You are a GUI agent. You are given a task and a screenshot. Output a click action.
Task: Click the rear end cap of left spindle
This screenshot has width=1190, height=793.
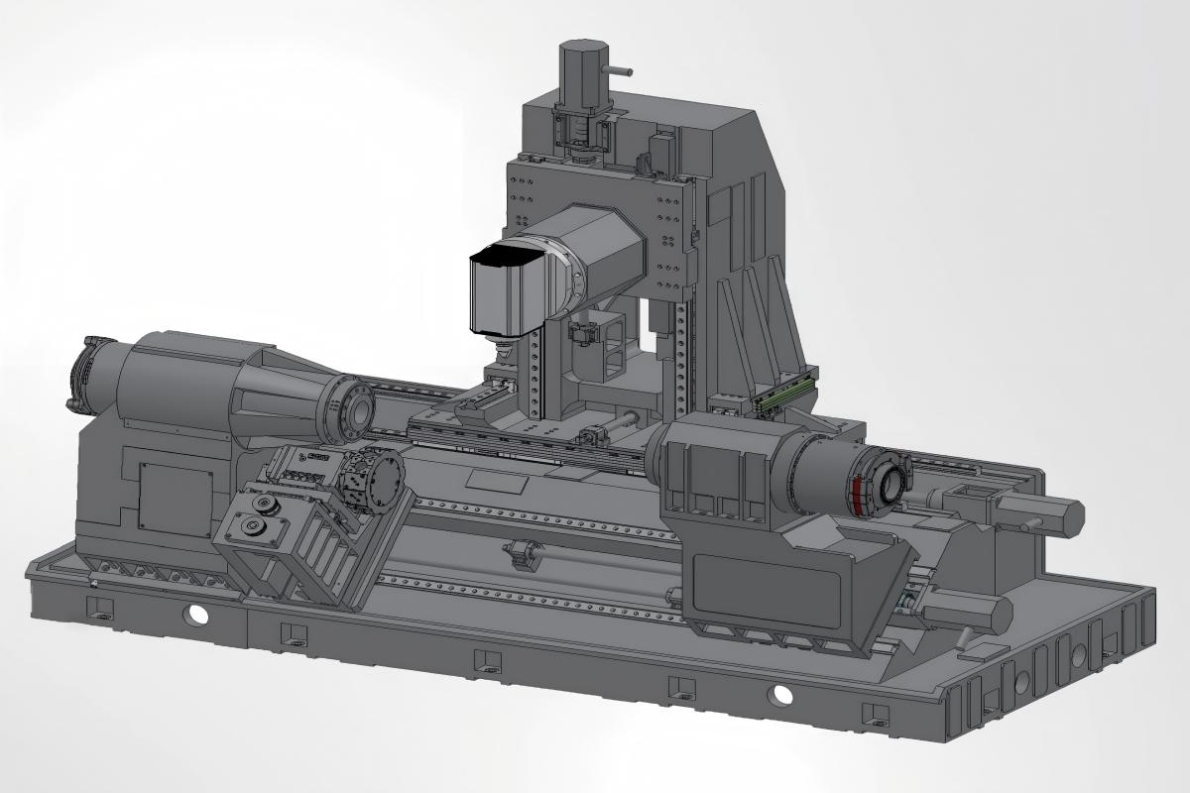[x=83, y=374]
